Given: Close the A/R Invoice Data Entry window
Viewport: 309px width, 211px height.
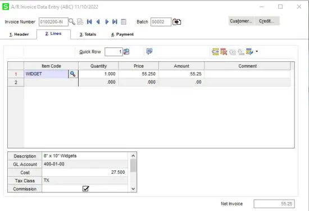Looking at the screenshot, I should (299, 7).
